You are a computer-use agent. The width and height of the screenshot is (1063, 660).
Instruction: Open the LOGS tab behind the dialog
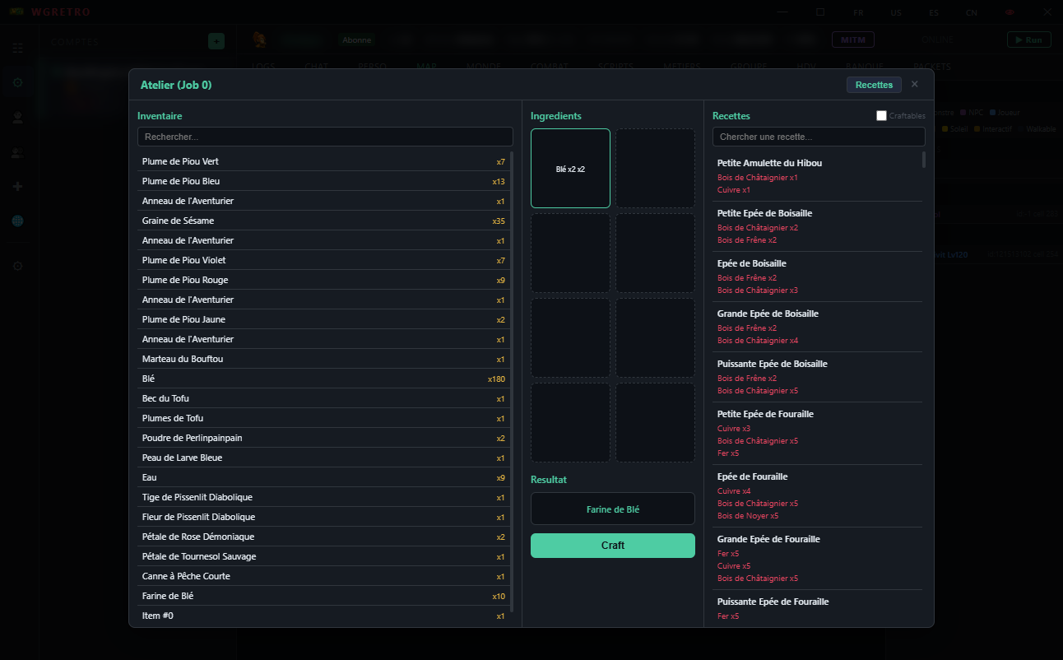[x=263, y=66]
